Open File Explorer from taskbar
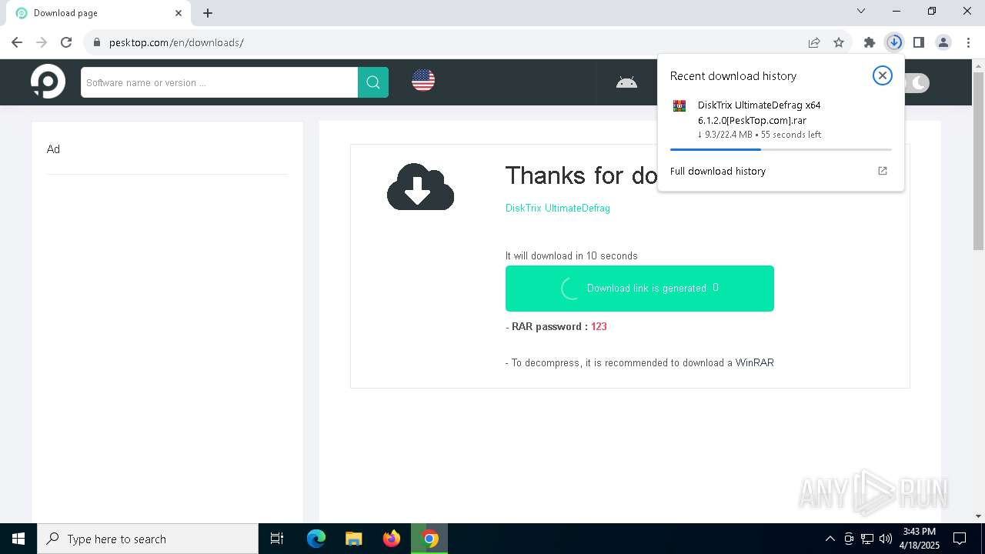This screenshot has width=985, height=554. pyautogui.click(x=354, y=539)
